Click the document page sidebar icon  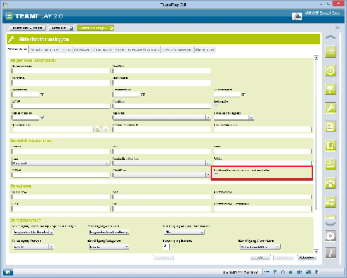(331, 127)
